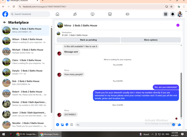Click the More options button

click(151, 40)
